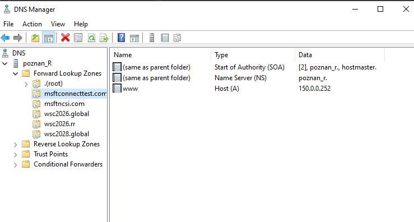The image size is (414, 222).
Task: Click the Forward arrow toolbar icon
Action: click(18, 38)
